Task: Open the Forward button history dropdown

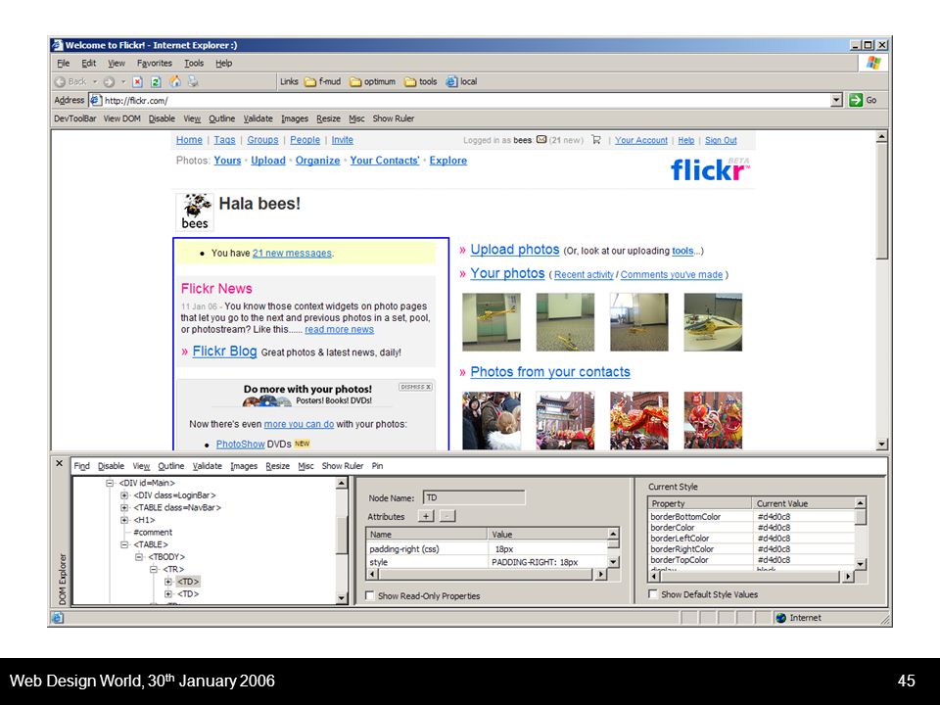Action: pos(123,81)
